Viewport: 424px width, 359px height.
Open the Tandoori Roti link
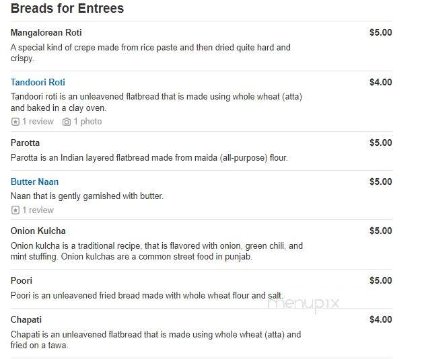click(38, 82)
